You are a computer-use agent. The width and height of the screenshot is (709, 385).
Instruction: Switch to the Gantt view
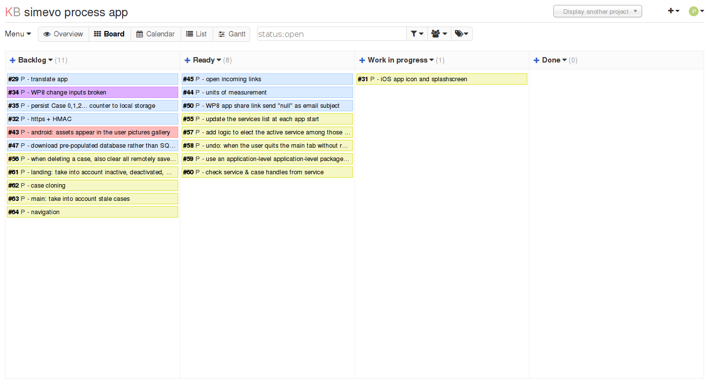coord(232,34)
